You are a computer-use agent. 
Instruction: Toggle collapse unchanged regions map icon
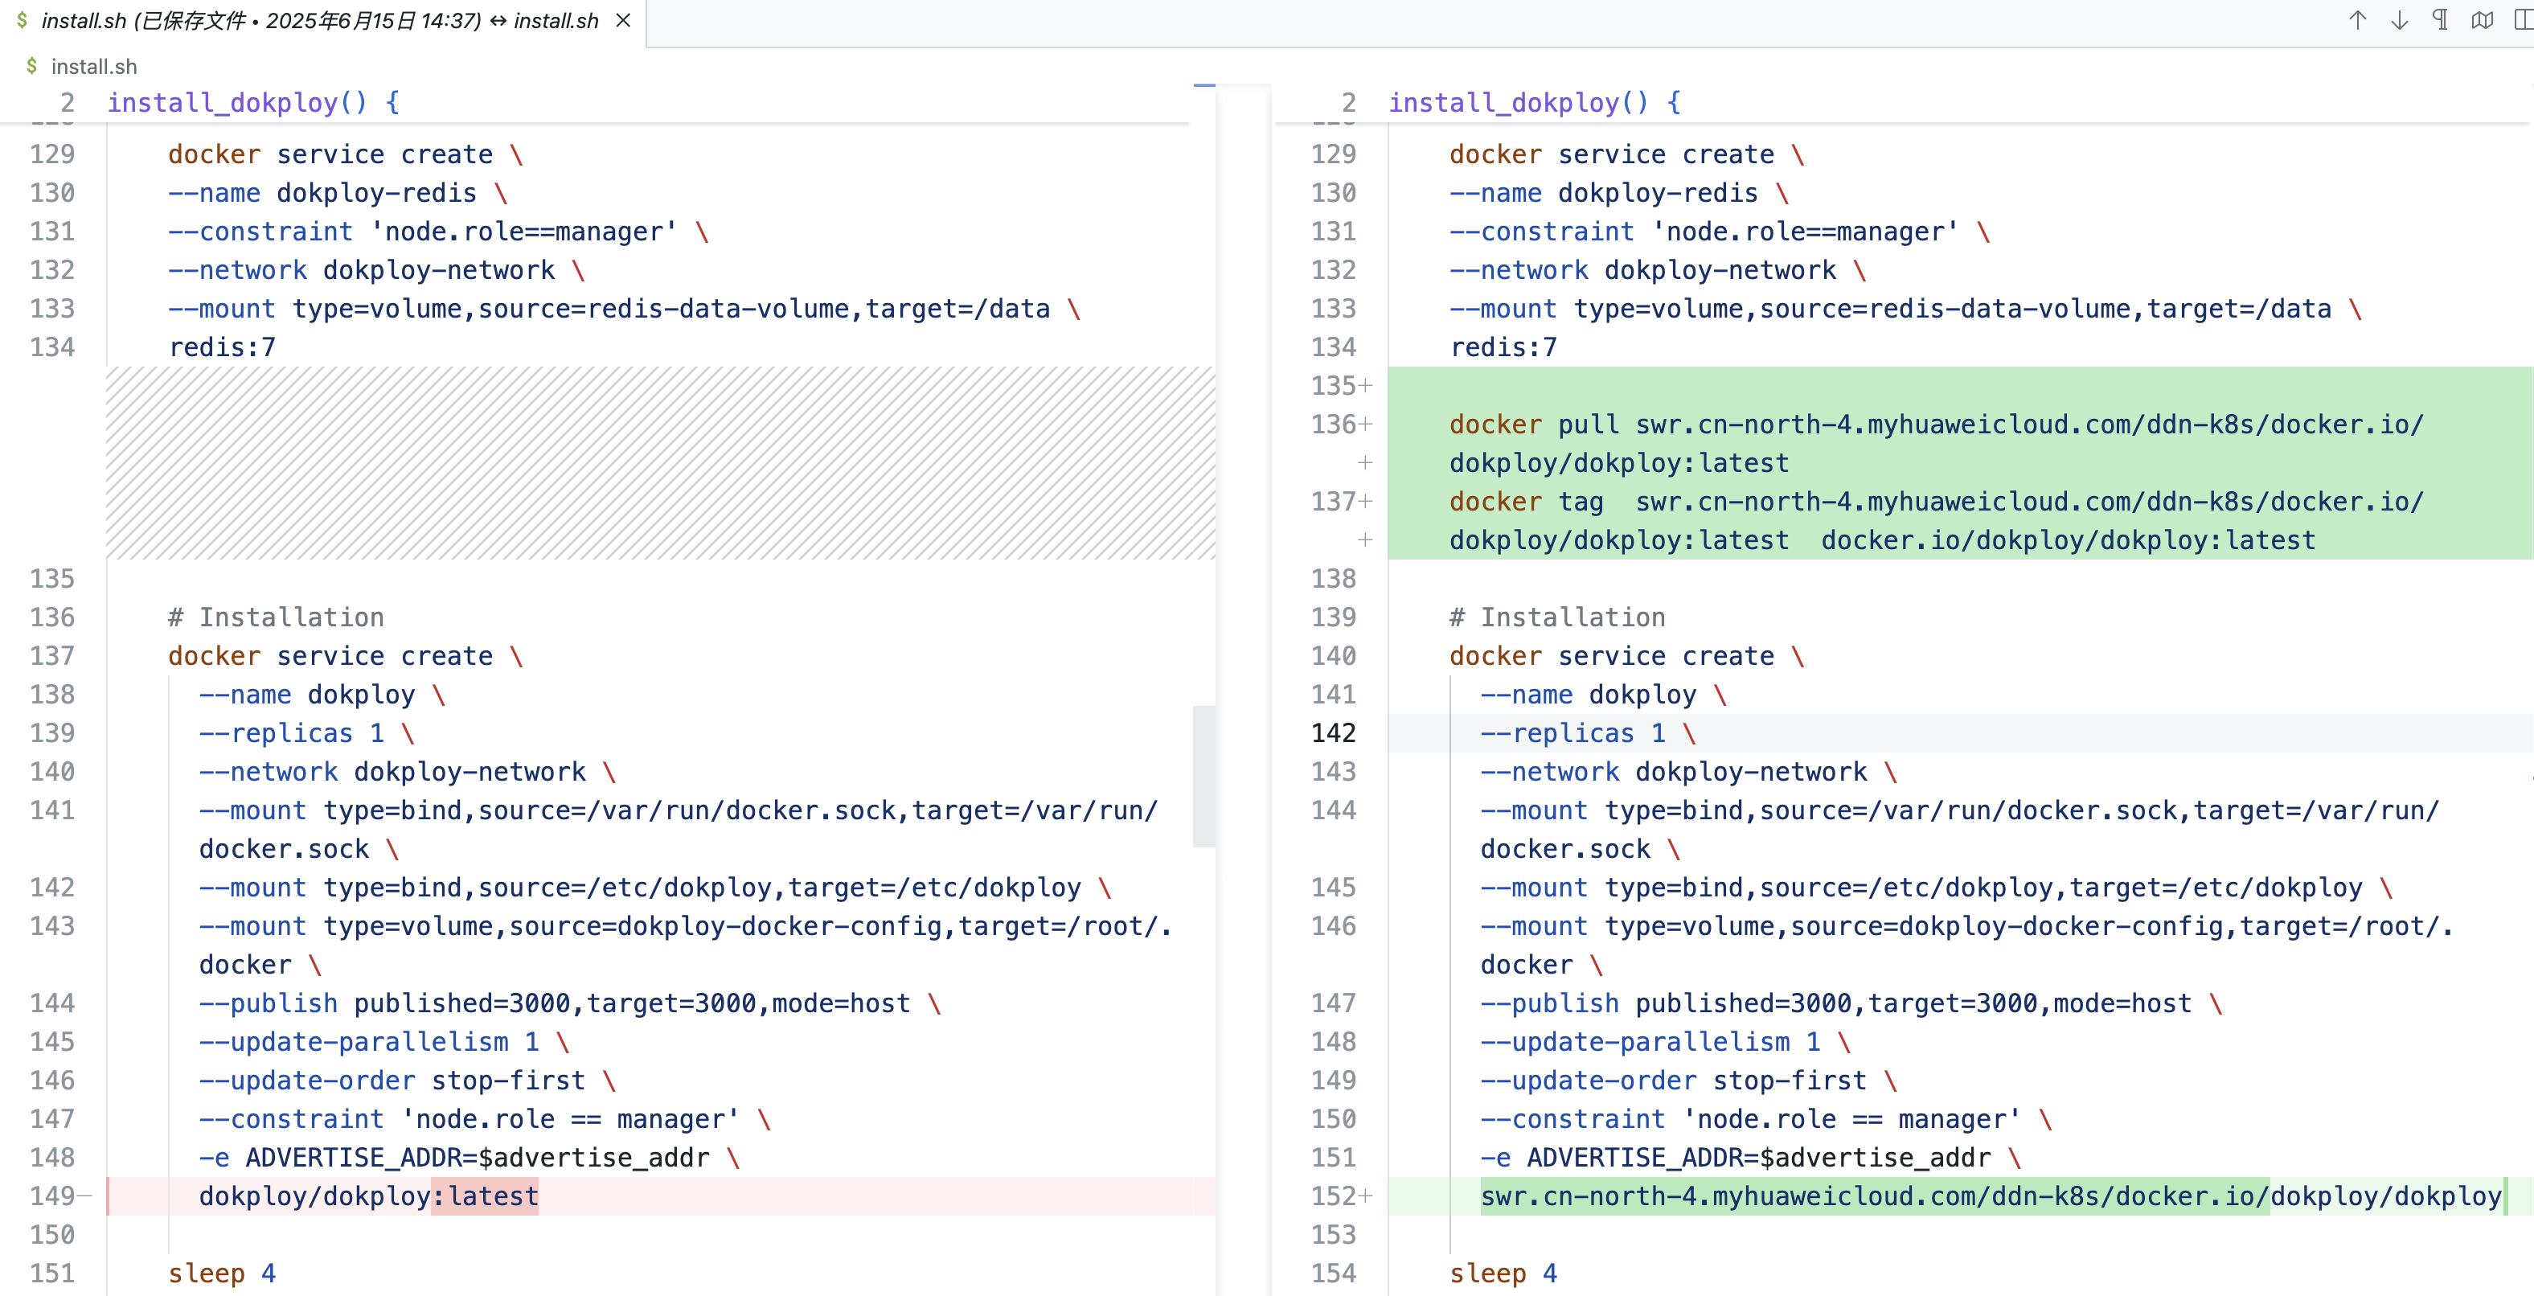pyautogui.click(x=2482, y=21)
